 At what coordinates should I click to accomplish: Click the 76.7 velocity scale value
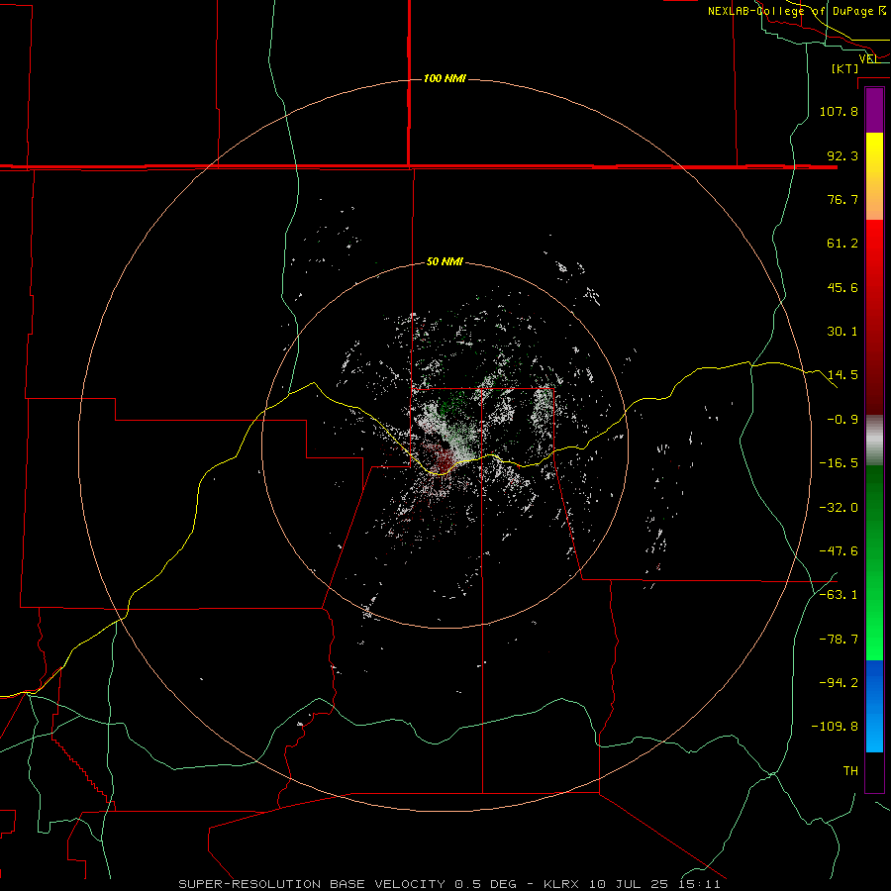pyautogui.click(x=842, y=199)
